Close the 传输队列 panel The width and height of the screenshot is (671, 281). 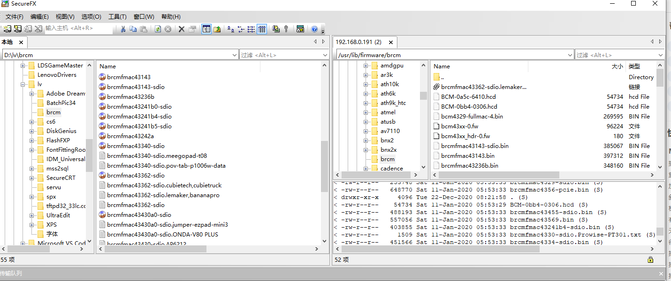tap(661, 274)
